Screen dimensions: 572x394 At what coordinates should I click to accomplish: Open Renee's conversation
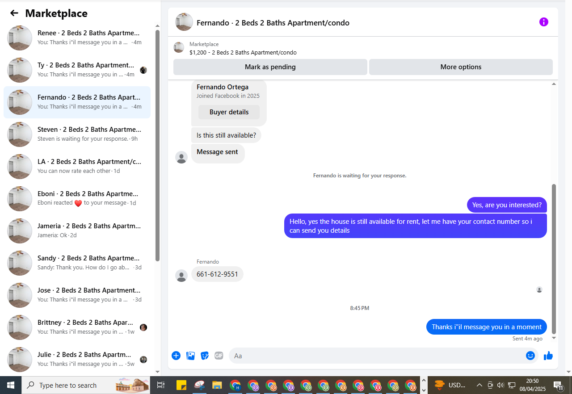click(x=77, y=38)
